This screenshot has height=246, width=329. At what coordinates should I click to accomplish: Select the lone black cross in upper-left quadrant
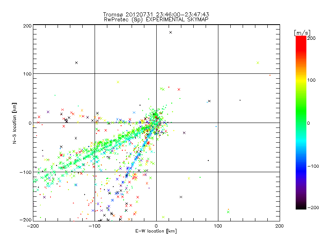click(x=76, y=63)
